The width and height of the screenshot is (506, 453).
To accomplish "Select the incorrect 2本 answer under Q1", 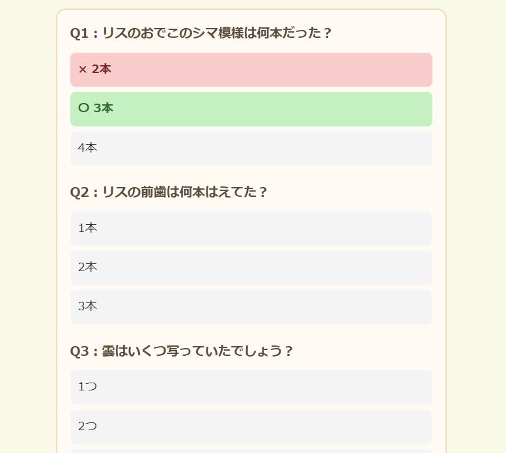I will pyautogui.click(x=251, y=70).
